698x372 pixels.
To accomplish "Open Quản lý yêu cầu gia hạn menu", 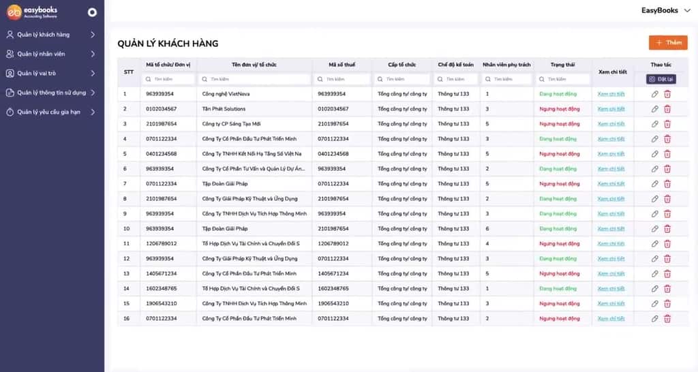I will click(x=48, y=112).
